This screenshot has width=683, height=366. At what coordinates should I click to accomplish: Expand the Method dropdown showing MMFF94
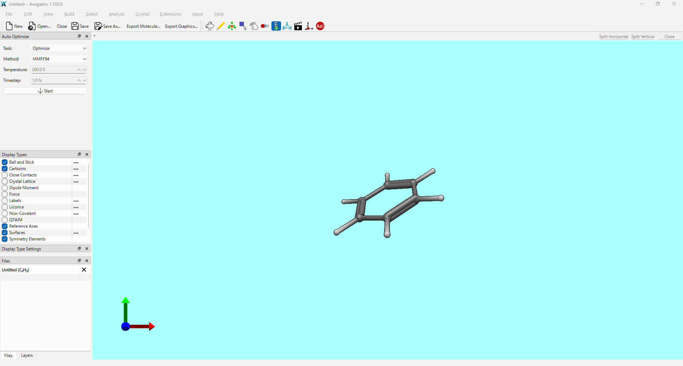[x=59, y=59]
